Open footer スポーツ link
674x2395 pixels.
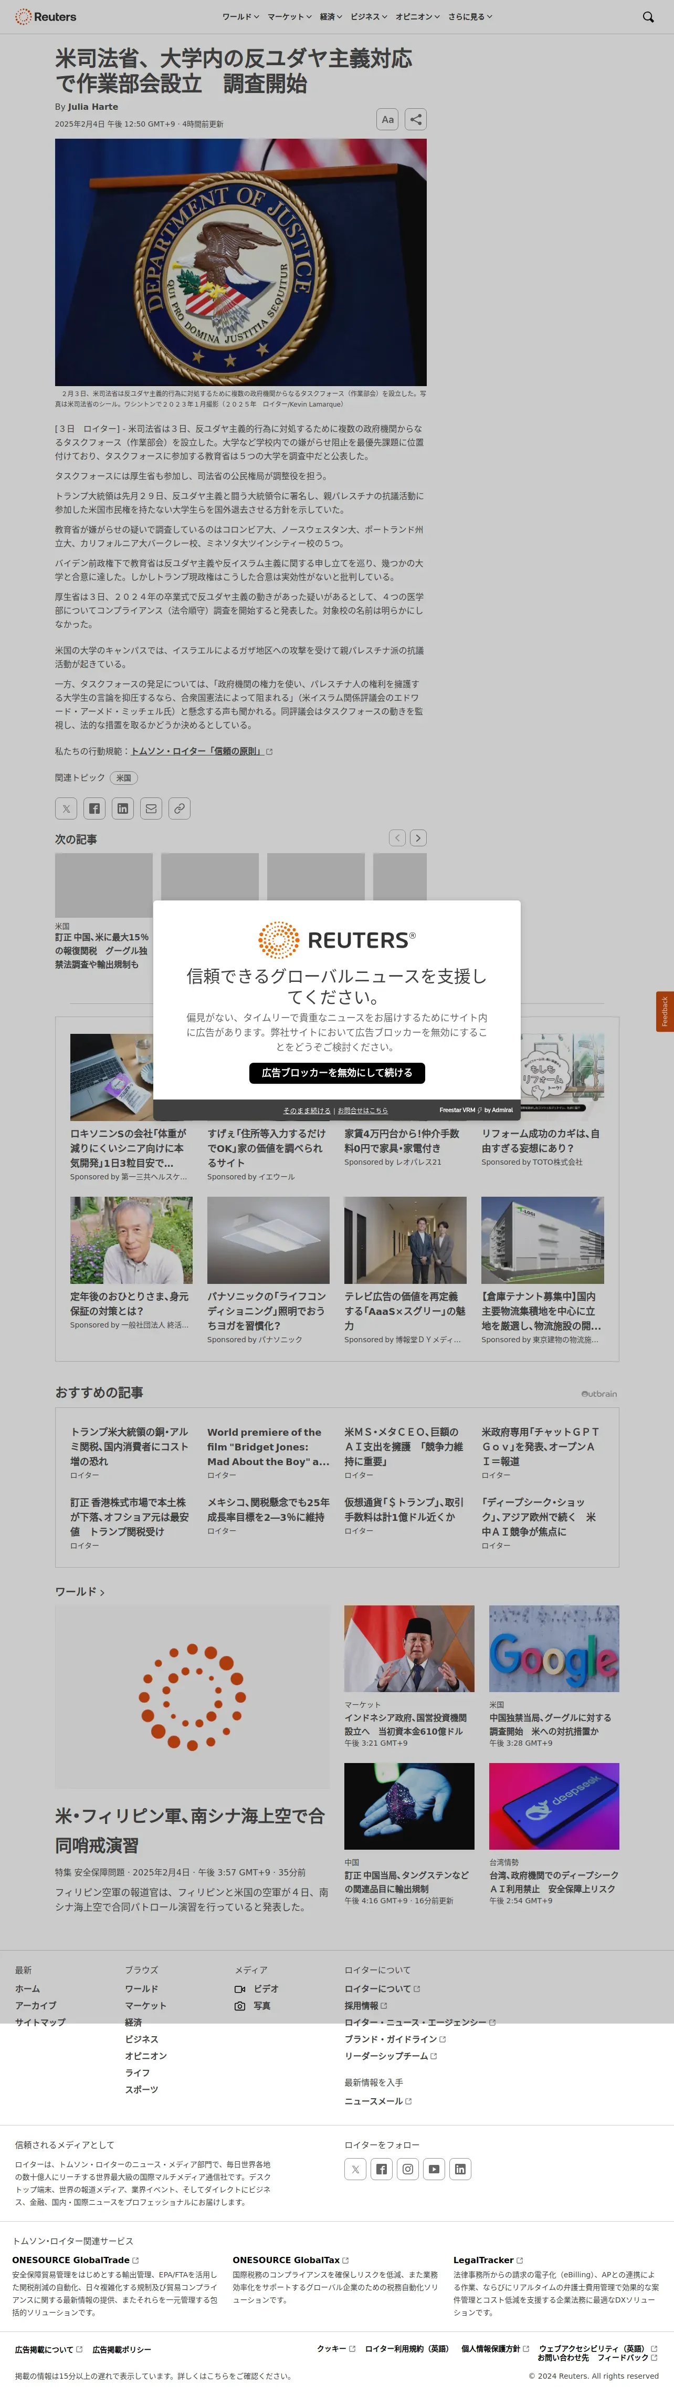[142, 2089]
